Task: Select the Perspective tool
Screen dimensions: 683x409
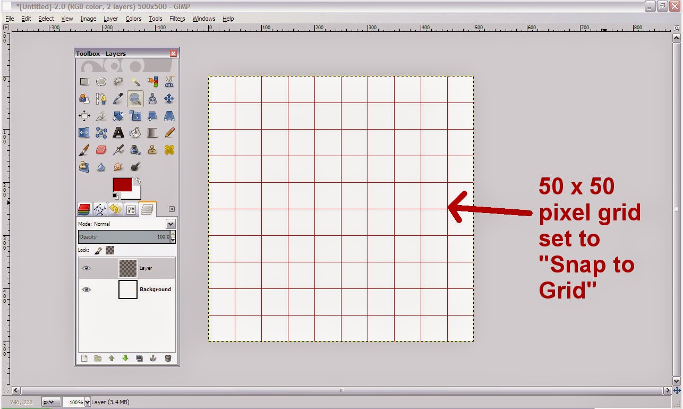Action: (x=169, y=116)
